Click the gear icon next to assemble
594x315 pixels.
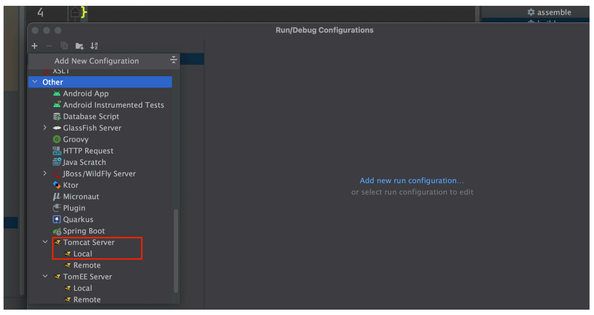pyautogui.click(x=531, y=12)
